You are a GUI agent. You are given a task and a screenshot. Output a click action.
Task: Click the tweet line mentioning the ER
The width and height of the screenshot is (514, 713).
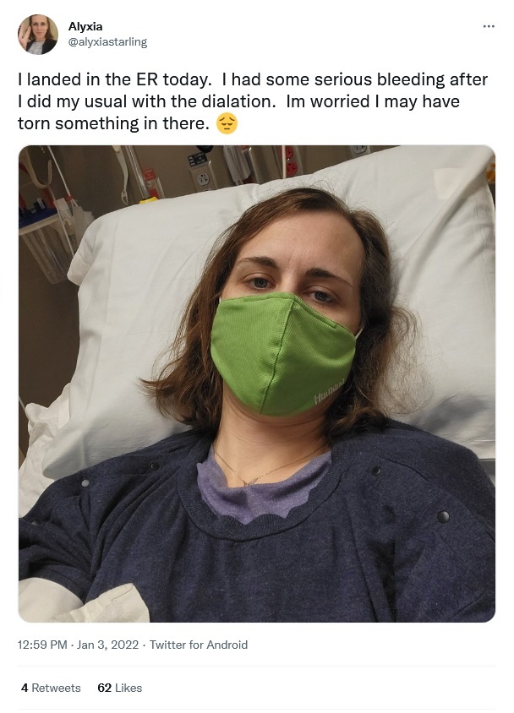(253, 79)
